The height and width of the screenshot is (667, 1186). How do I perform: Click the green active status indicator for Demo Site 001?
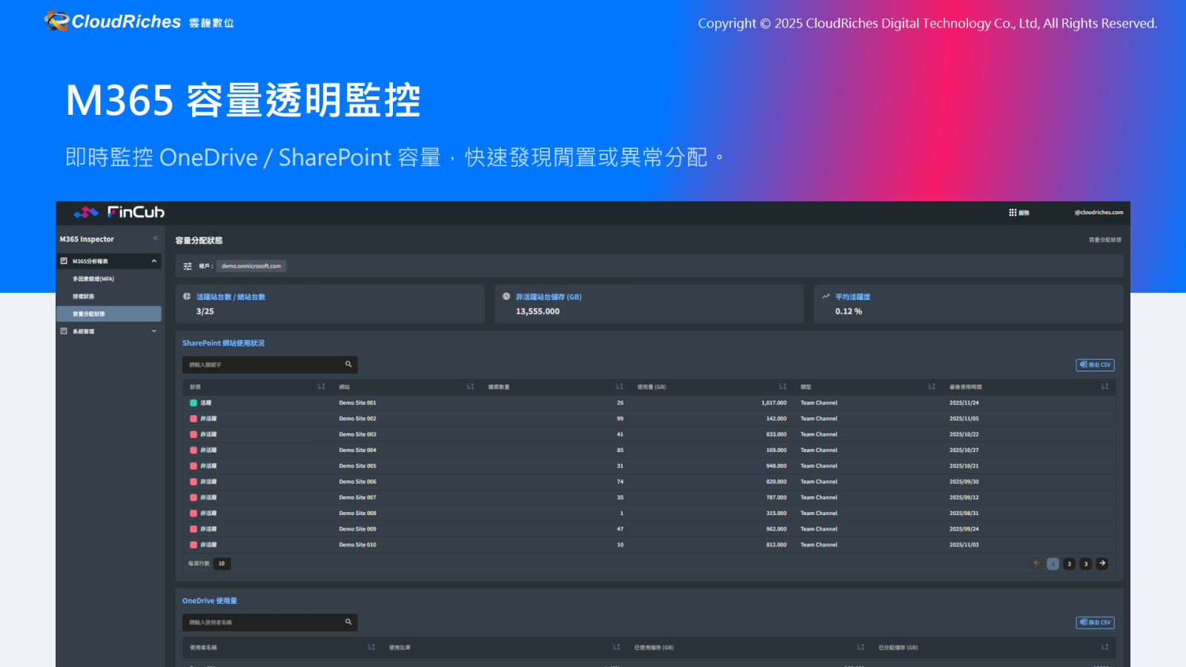tap(193, 403)
